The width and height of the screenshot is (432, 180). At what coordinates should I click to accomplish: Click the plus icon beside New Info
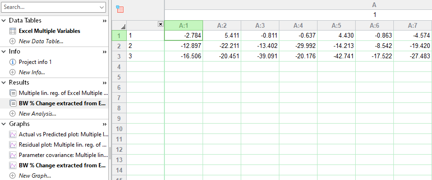tap(13, 72)
